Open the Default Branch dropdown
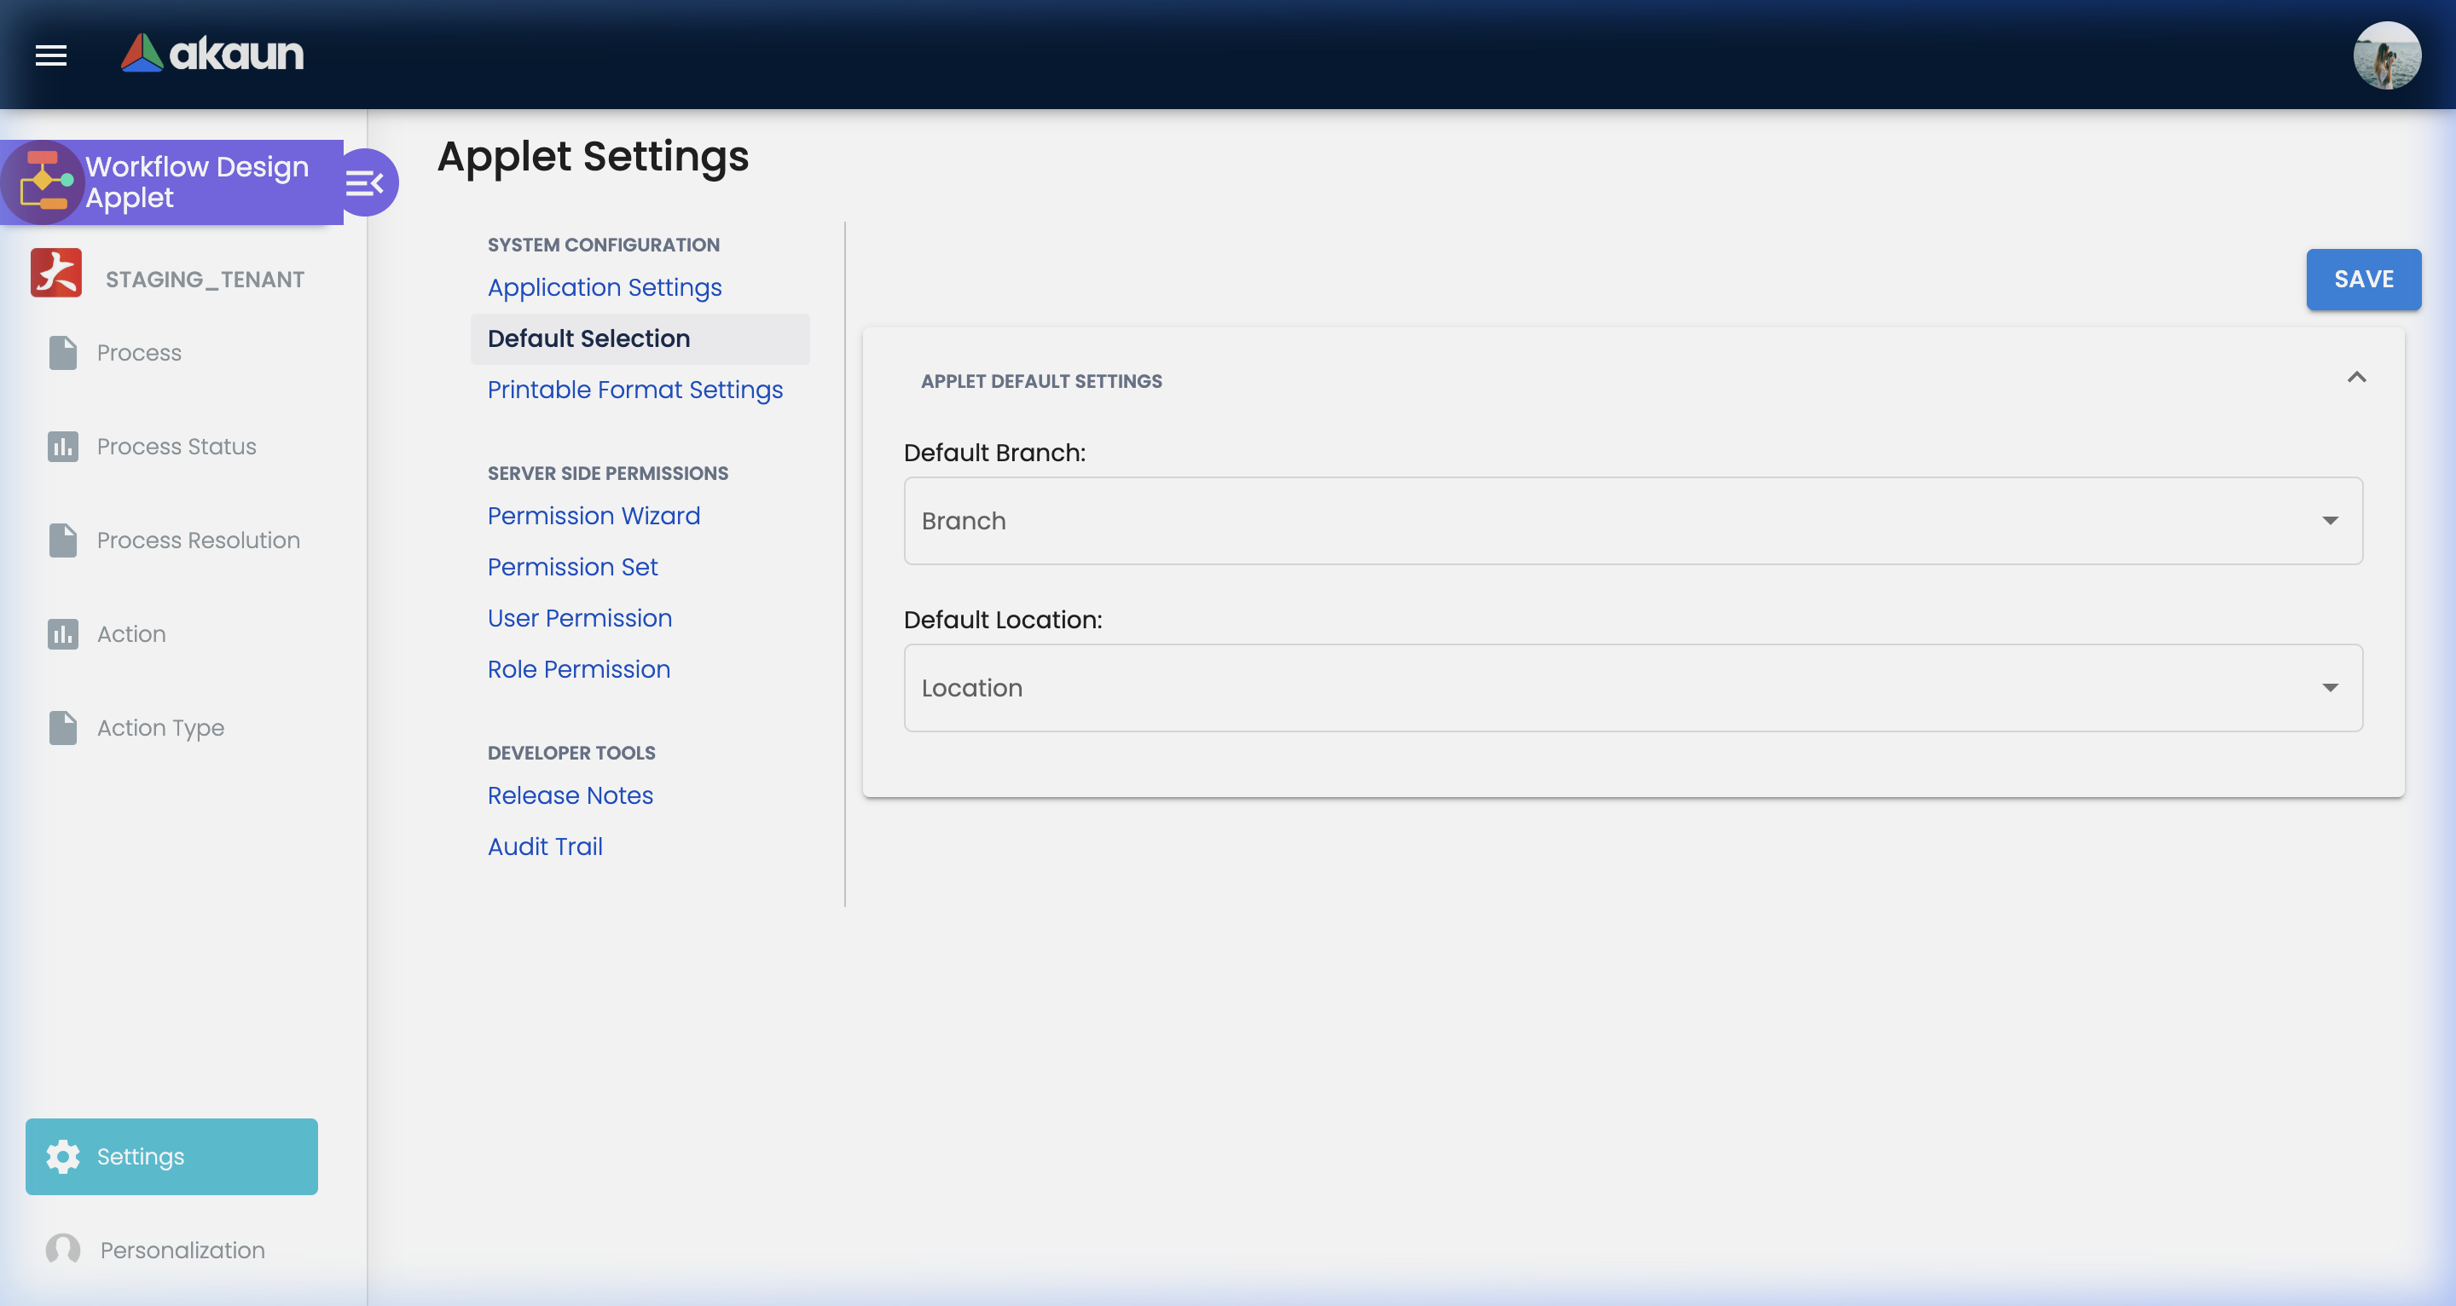2456x1306 pixels. click(1632, 521)
